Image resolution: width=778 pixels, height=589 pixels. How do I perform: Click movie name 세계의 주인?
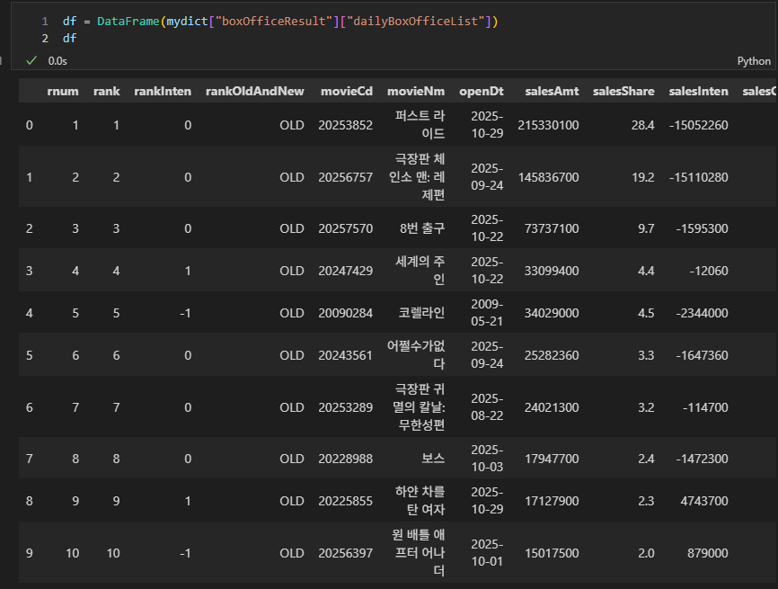(420, 270)
